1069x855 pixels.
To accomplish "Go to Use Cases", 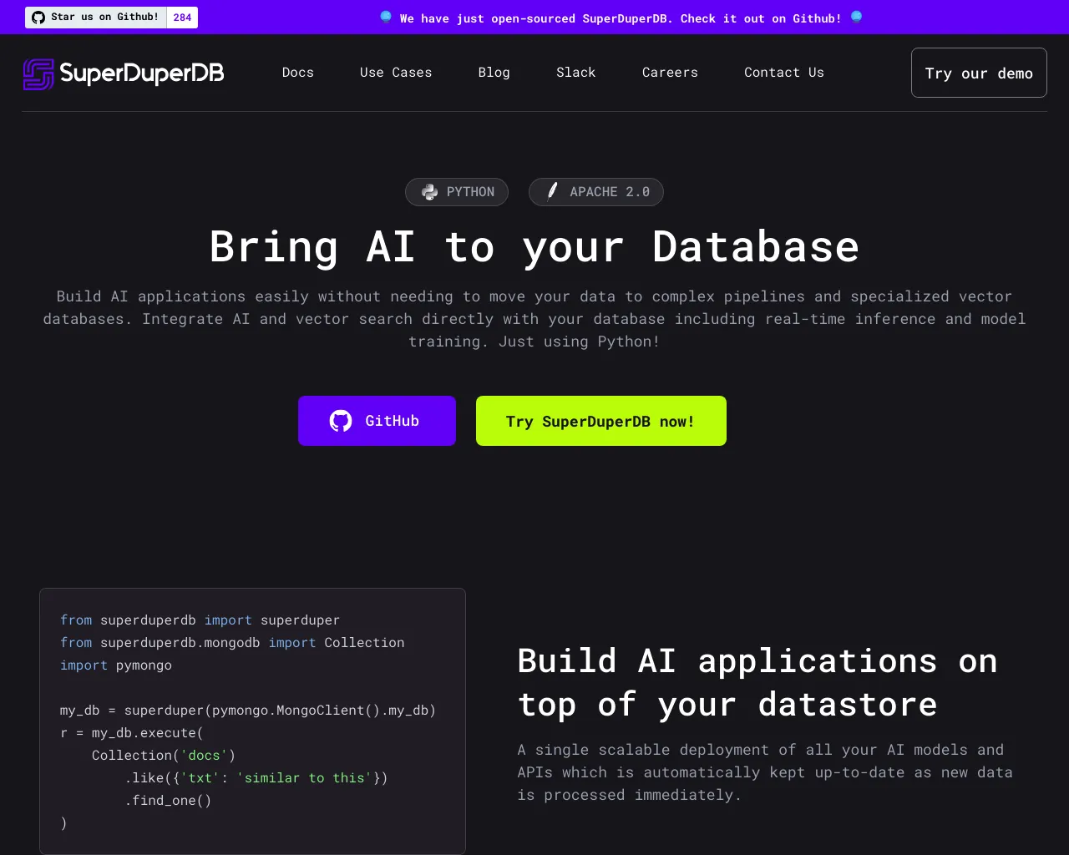I will click(396, 73).
